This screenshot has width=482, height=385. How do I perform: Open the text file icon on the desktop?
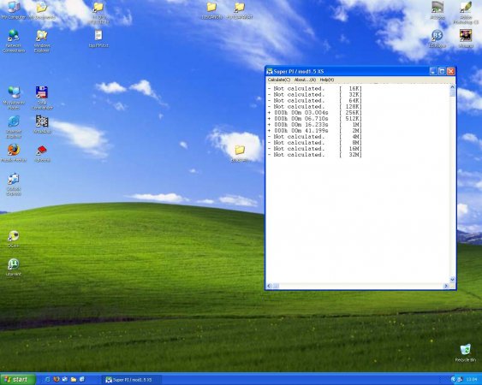(98, 39)
